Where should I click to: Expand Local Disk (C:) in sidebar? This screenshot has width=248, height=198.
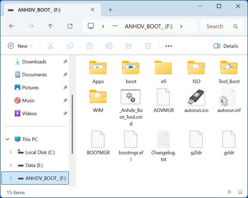point(11,152)
